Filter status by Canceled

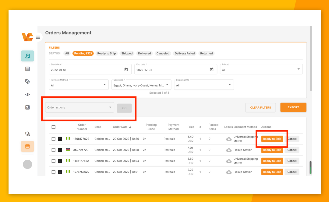(x=163, y=54)
